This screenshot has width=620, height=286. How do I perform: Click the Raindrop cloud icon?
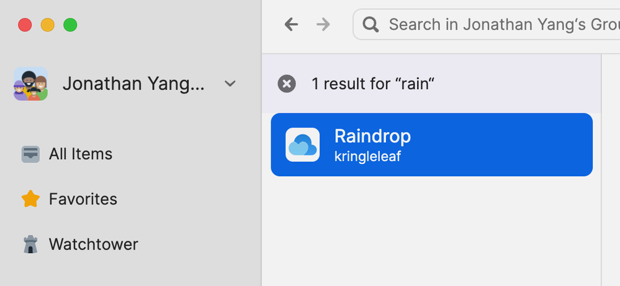point(302,145)
